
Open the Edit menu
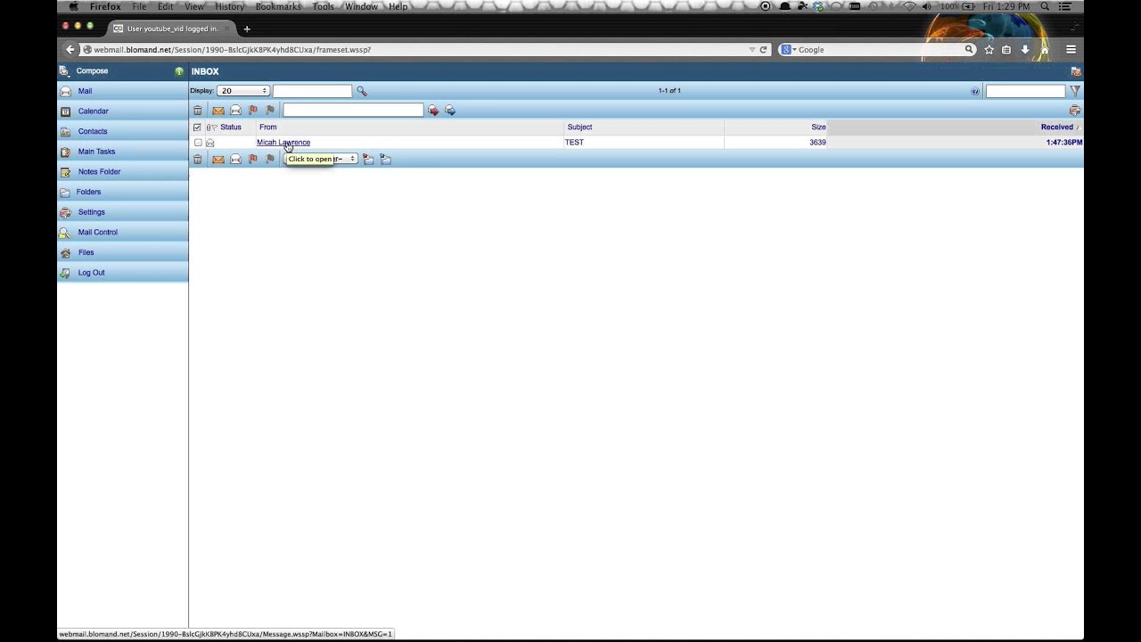tap(166, 6)
